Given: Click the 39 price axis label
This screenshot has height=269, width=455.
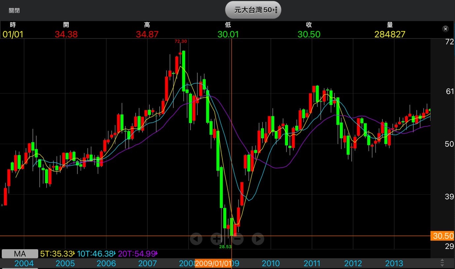Looking at the screenshot, I should tap(450, 197).
